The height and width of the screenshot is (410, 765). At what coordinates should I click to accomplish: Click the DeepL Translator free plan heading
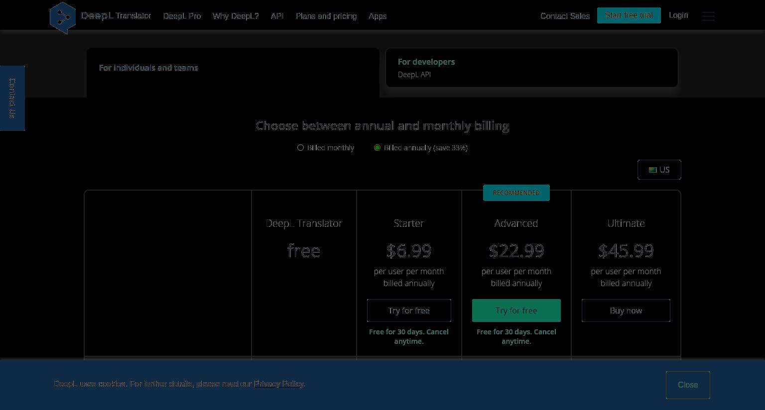click(304, 223)
